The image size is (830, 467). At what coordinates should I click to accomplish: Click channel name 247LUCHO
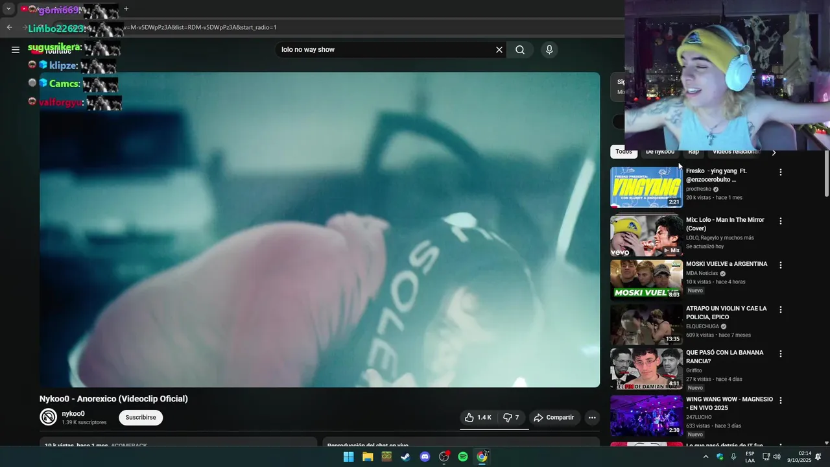(x=699, y=417)
